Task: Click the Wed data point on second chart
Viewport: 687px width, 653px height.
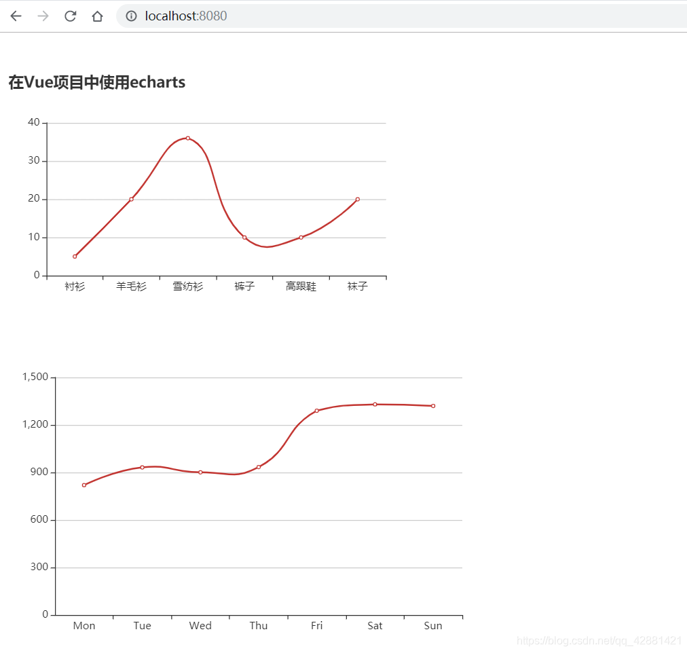Action: point(200,472)
